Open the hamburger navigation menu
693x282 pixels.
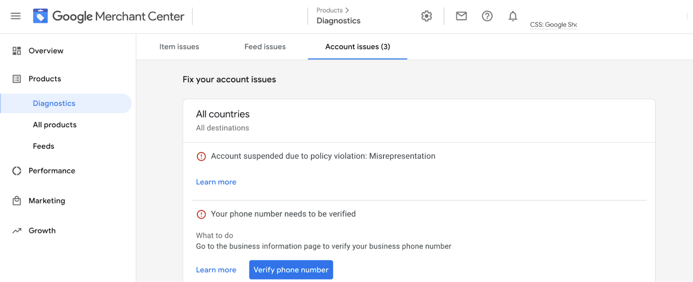click(16, 16)
